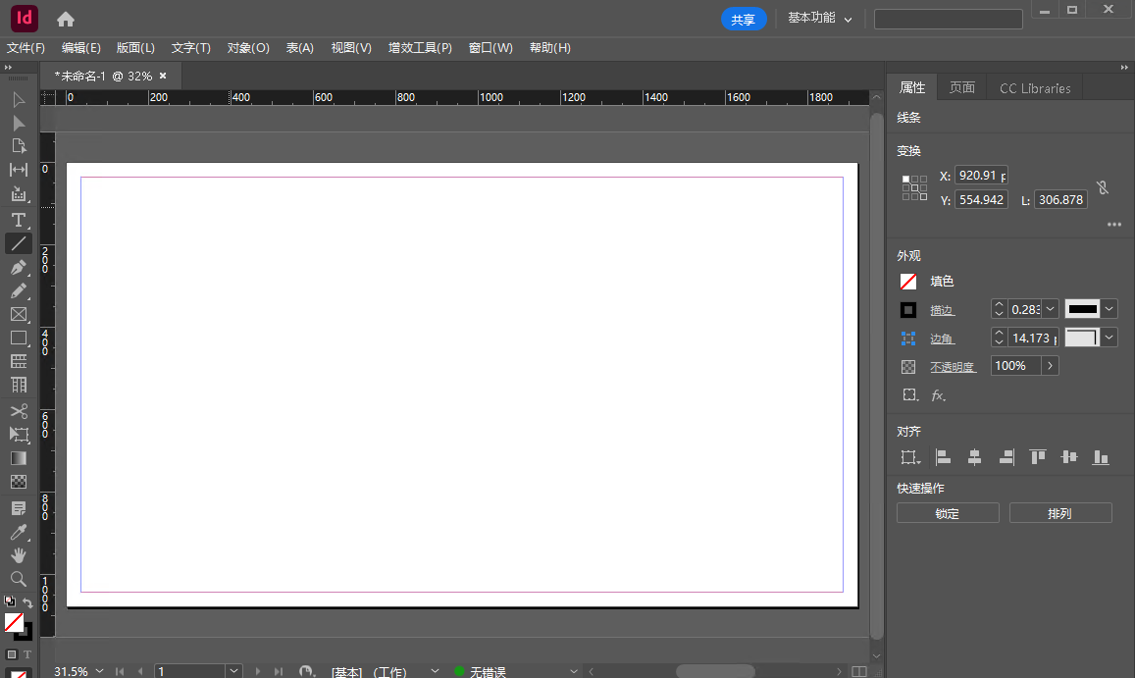
Task: Open the 视图(V) menu
Action: pyautogui.click(x=351, y=48)
